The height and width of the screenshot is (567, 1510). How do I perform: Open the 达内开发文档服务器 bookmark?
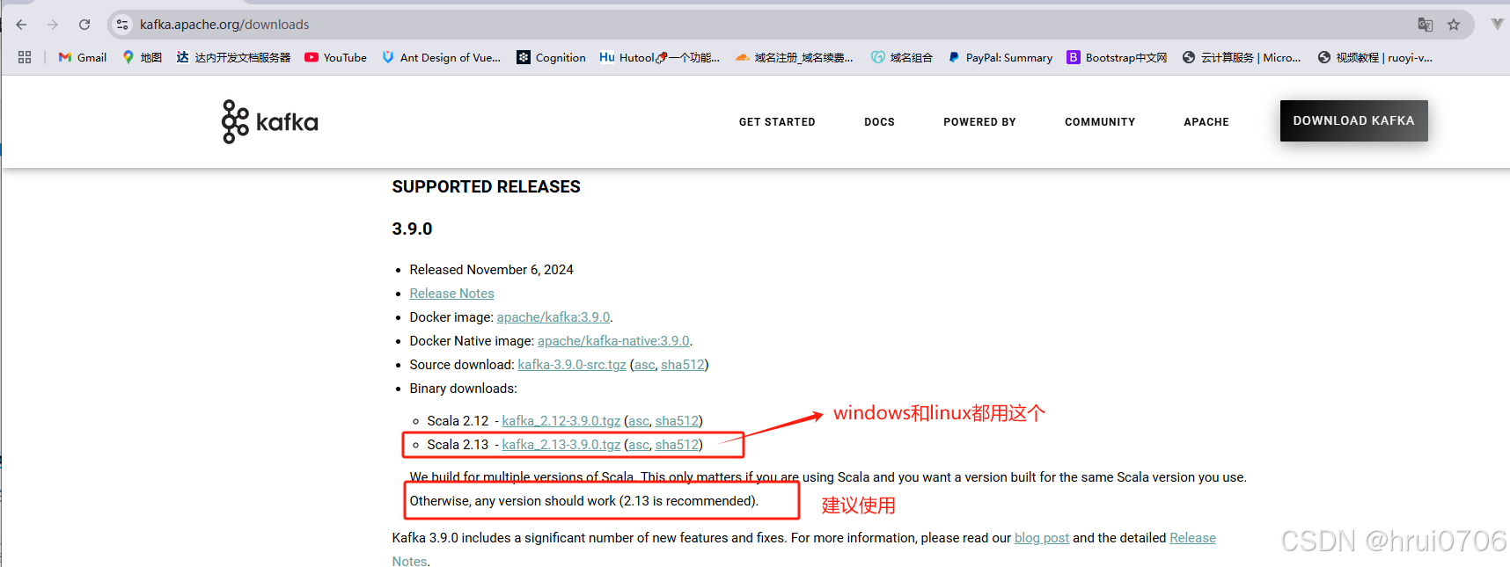(233, 57)
